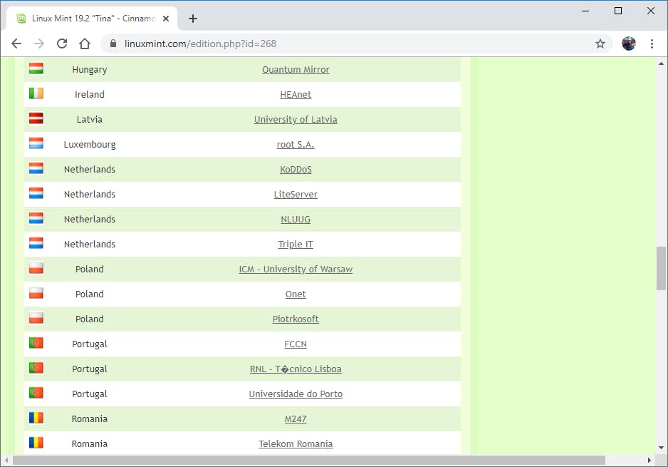Click the horizontal scrollbar left arrow
The image size is (668, 467).
tap(6, 461)
